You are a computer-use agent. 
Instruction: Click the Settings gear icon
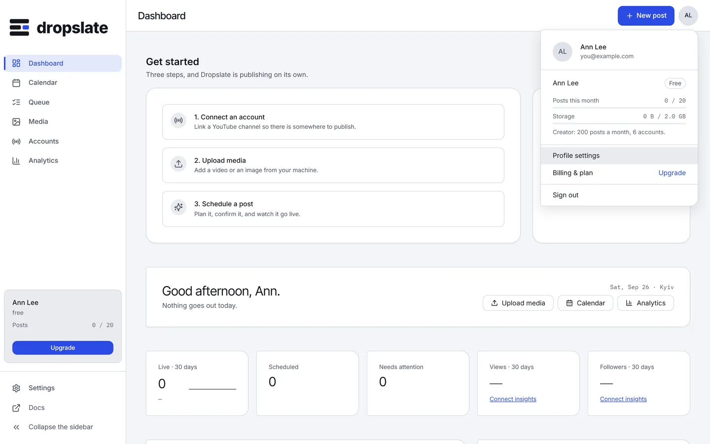[16, 388]
